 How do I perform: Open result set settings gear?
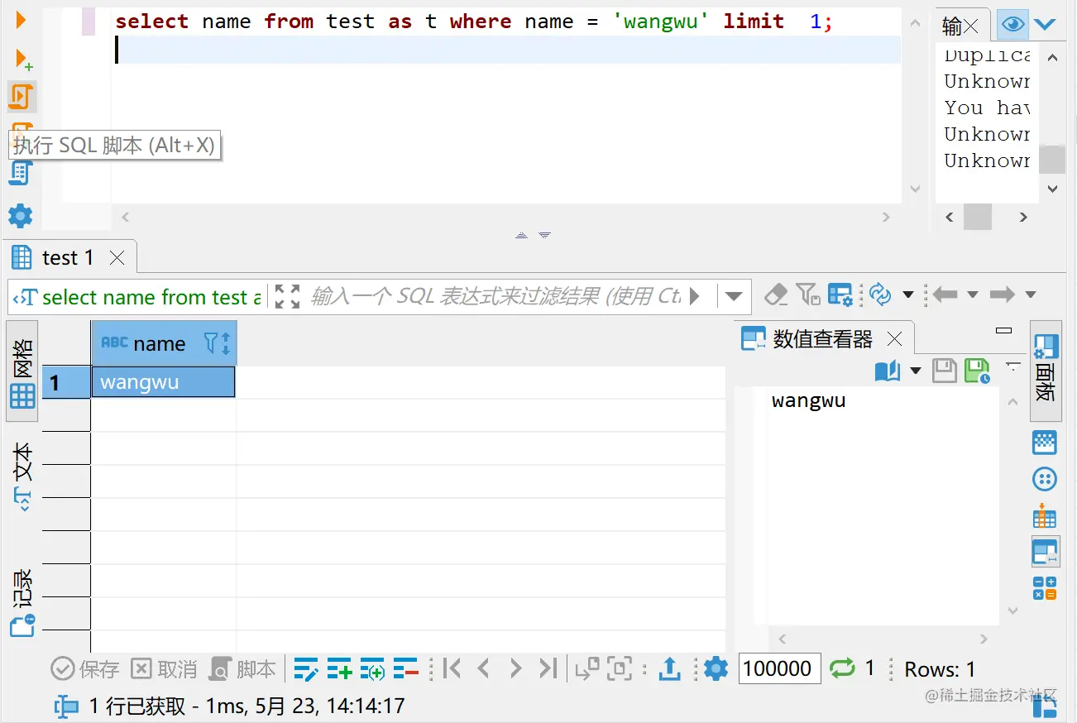point(716,668)
